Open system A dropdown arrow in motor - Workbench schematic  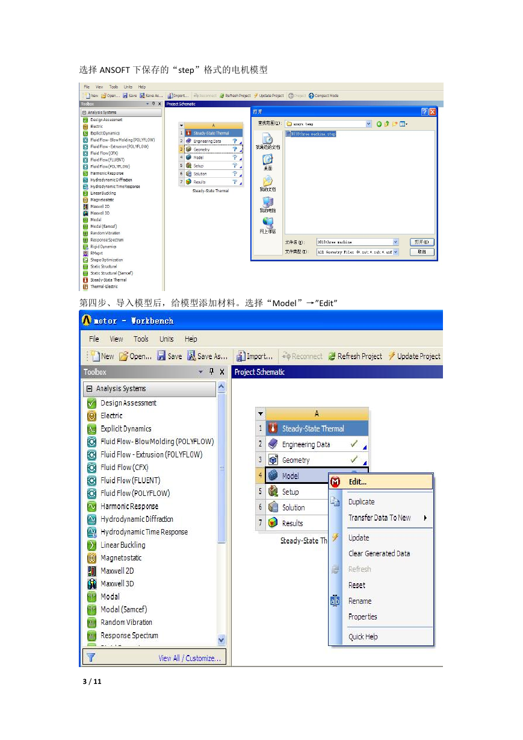click(x=261, y=414)
